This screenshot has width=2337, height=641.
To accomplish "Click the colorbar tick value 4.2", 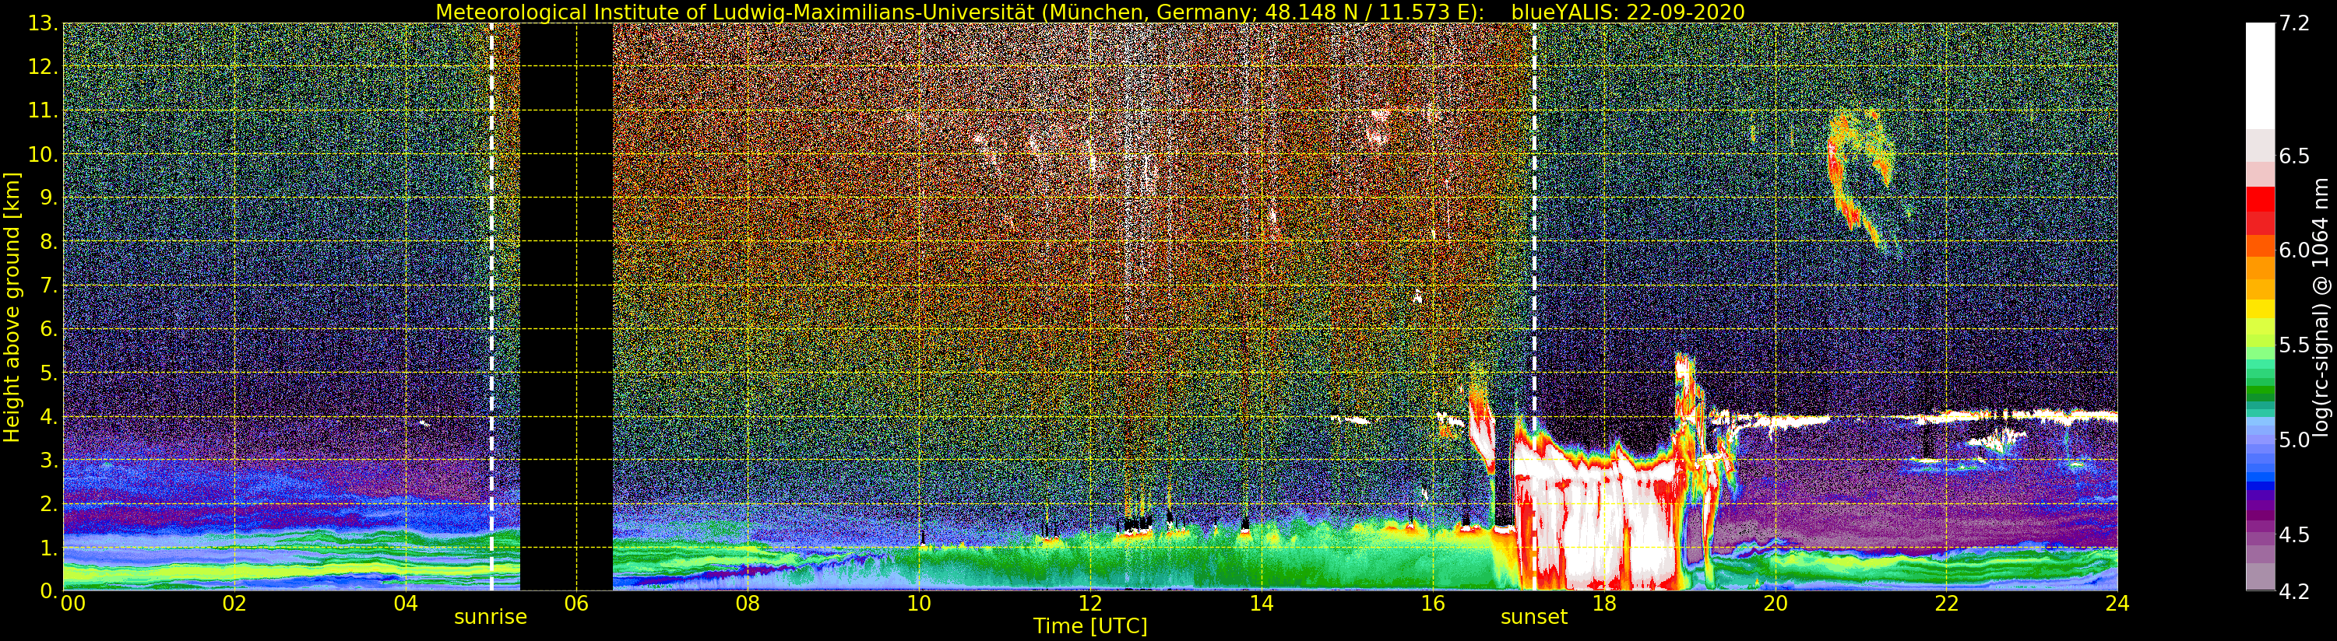I will 2294,592.
